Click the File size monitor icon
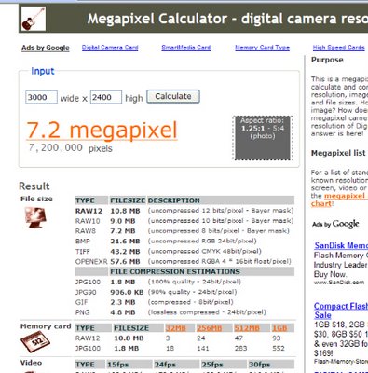This screenshot has height=373, width=368. 35,217
